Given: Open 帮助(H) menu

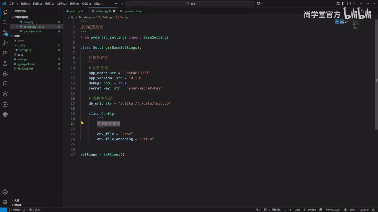Looking at the screenshot, I should click(x=99, y=4).
